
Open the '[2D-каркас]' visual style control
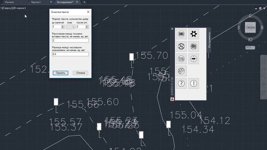(19, 8)
